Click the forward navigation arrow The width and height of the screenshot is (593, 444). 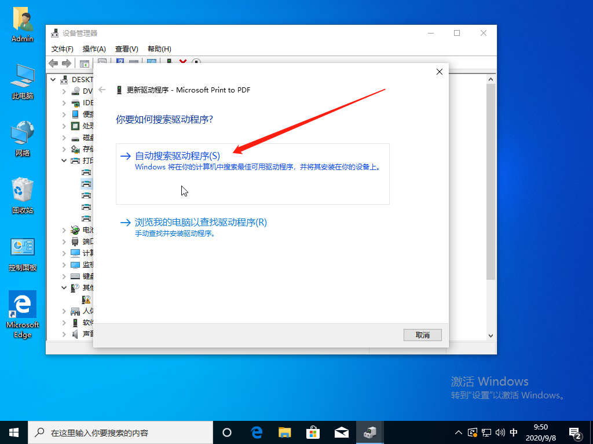coord(65,63)
